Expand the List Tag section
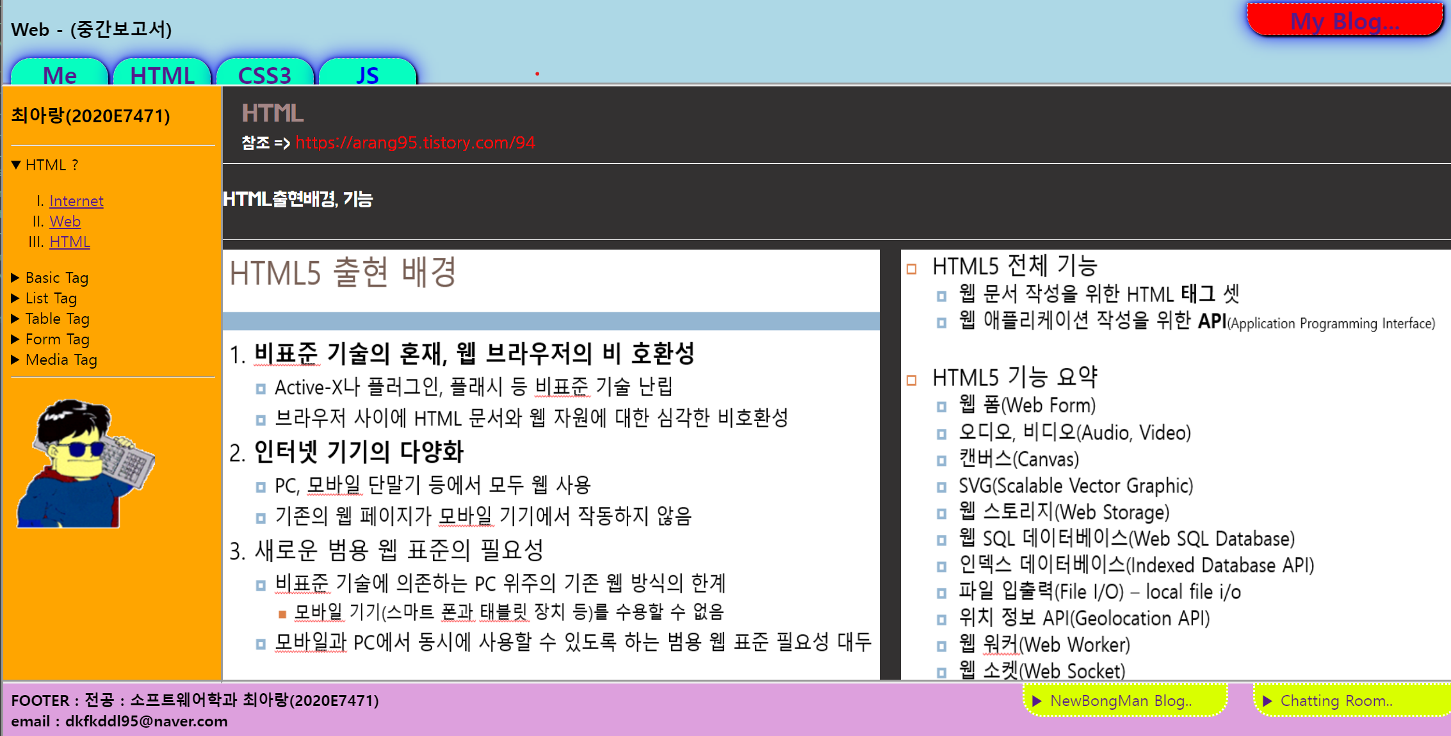The height and width of the screenshot is (736, 1451). [x=16, y=298]
